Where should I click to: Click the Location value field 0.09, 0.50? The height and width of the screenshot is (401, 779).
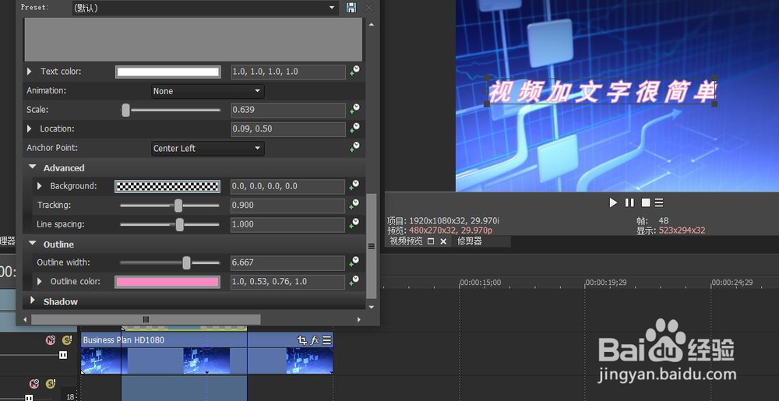click(287, 129)
